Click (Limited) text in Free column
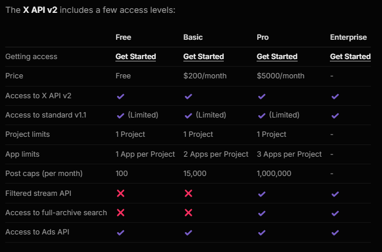Image resolution: width=382 pixels, height=252 pixels. [143, 115]
